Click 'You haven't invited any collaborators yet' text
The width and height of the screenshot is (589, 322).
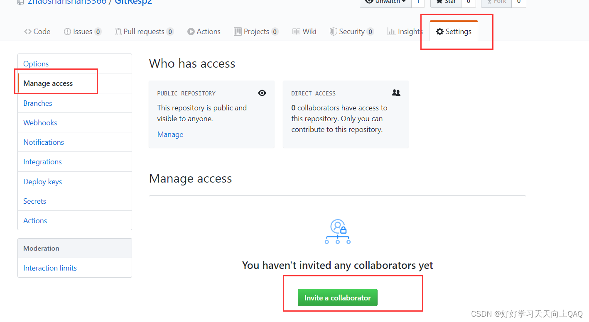pyautogui.click(x=338, y=265)
